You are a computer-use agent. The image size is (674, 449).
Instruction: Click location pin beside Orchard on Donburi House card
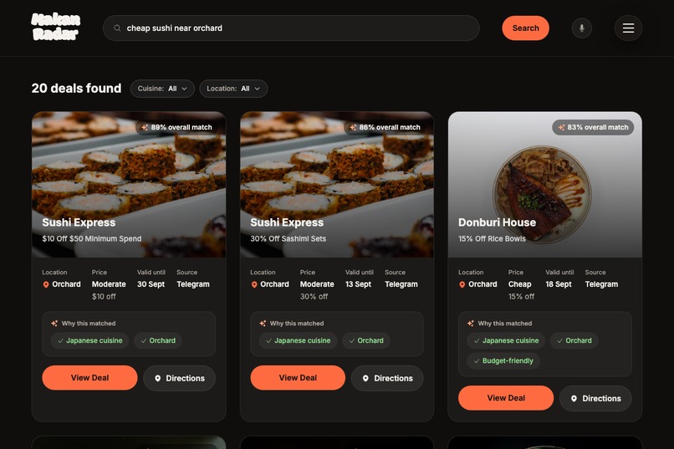tap(462, 284)
